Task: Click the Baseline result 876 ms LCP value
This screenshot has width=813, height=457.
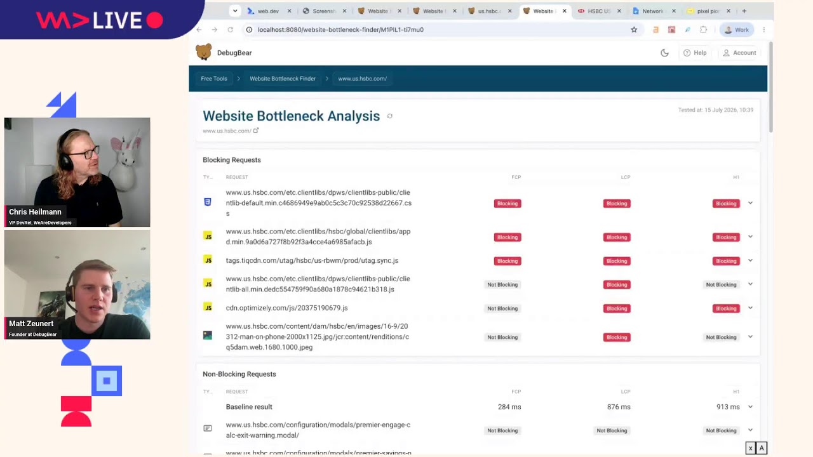Action: (x=619, y=407)
